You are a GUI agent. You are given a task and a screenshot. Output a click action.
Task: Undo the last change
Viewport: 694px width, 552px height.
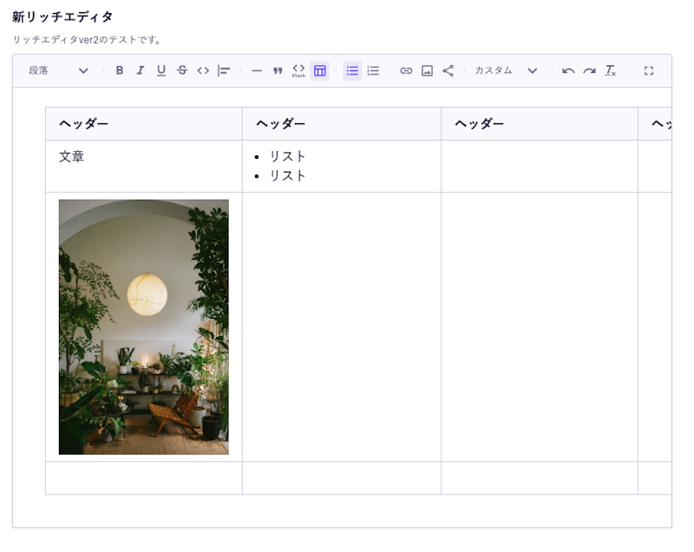point(568,71)
